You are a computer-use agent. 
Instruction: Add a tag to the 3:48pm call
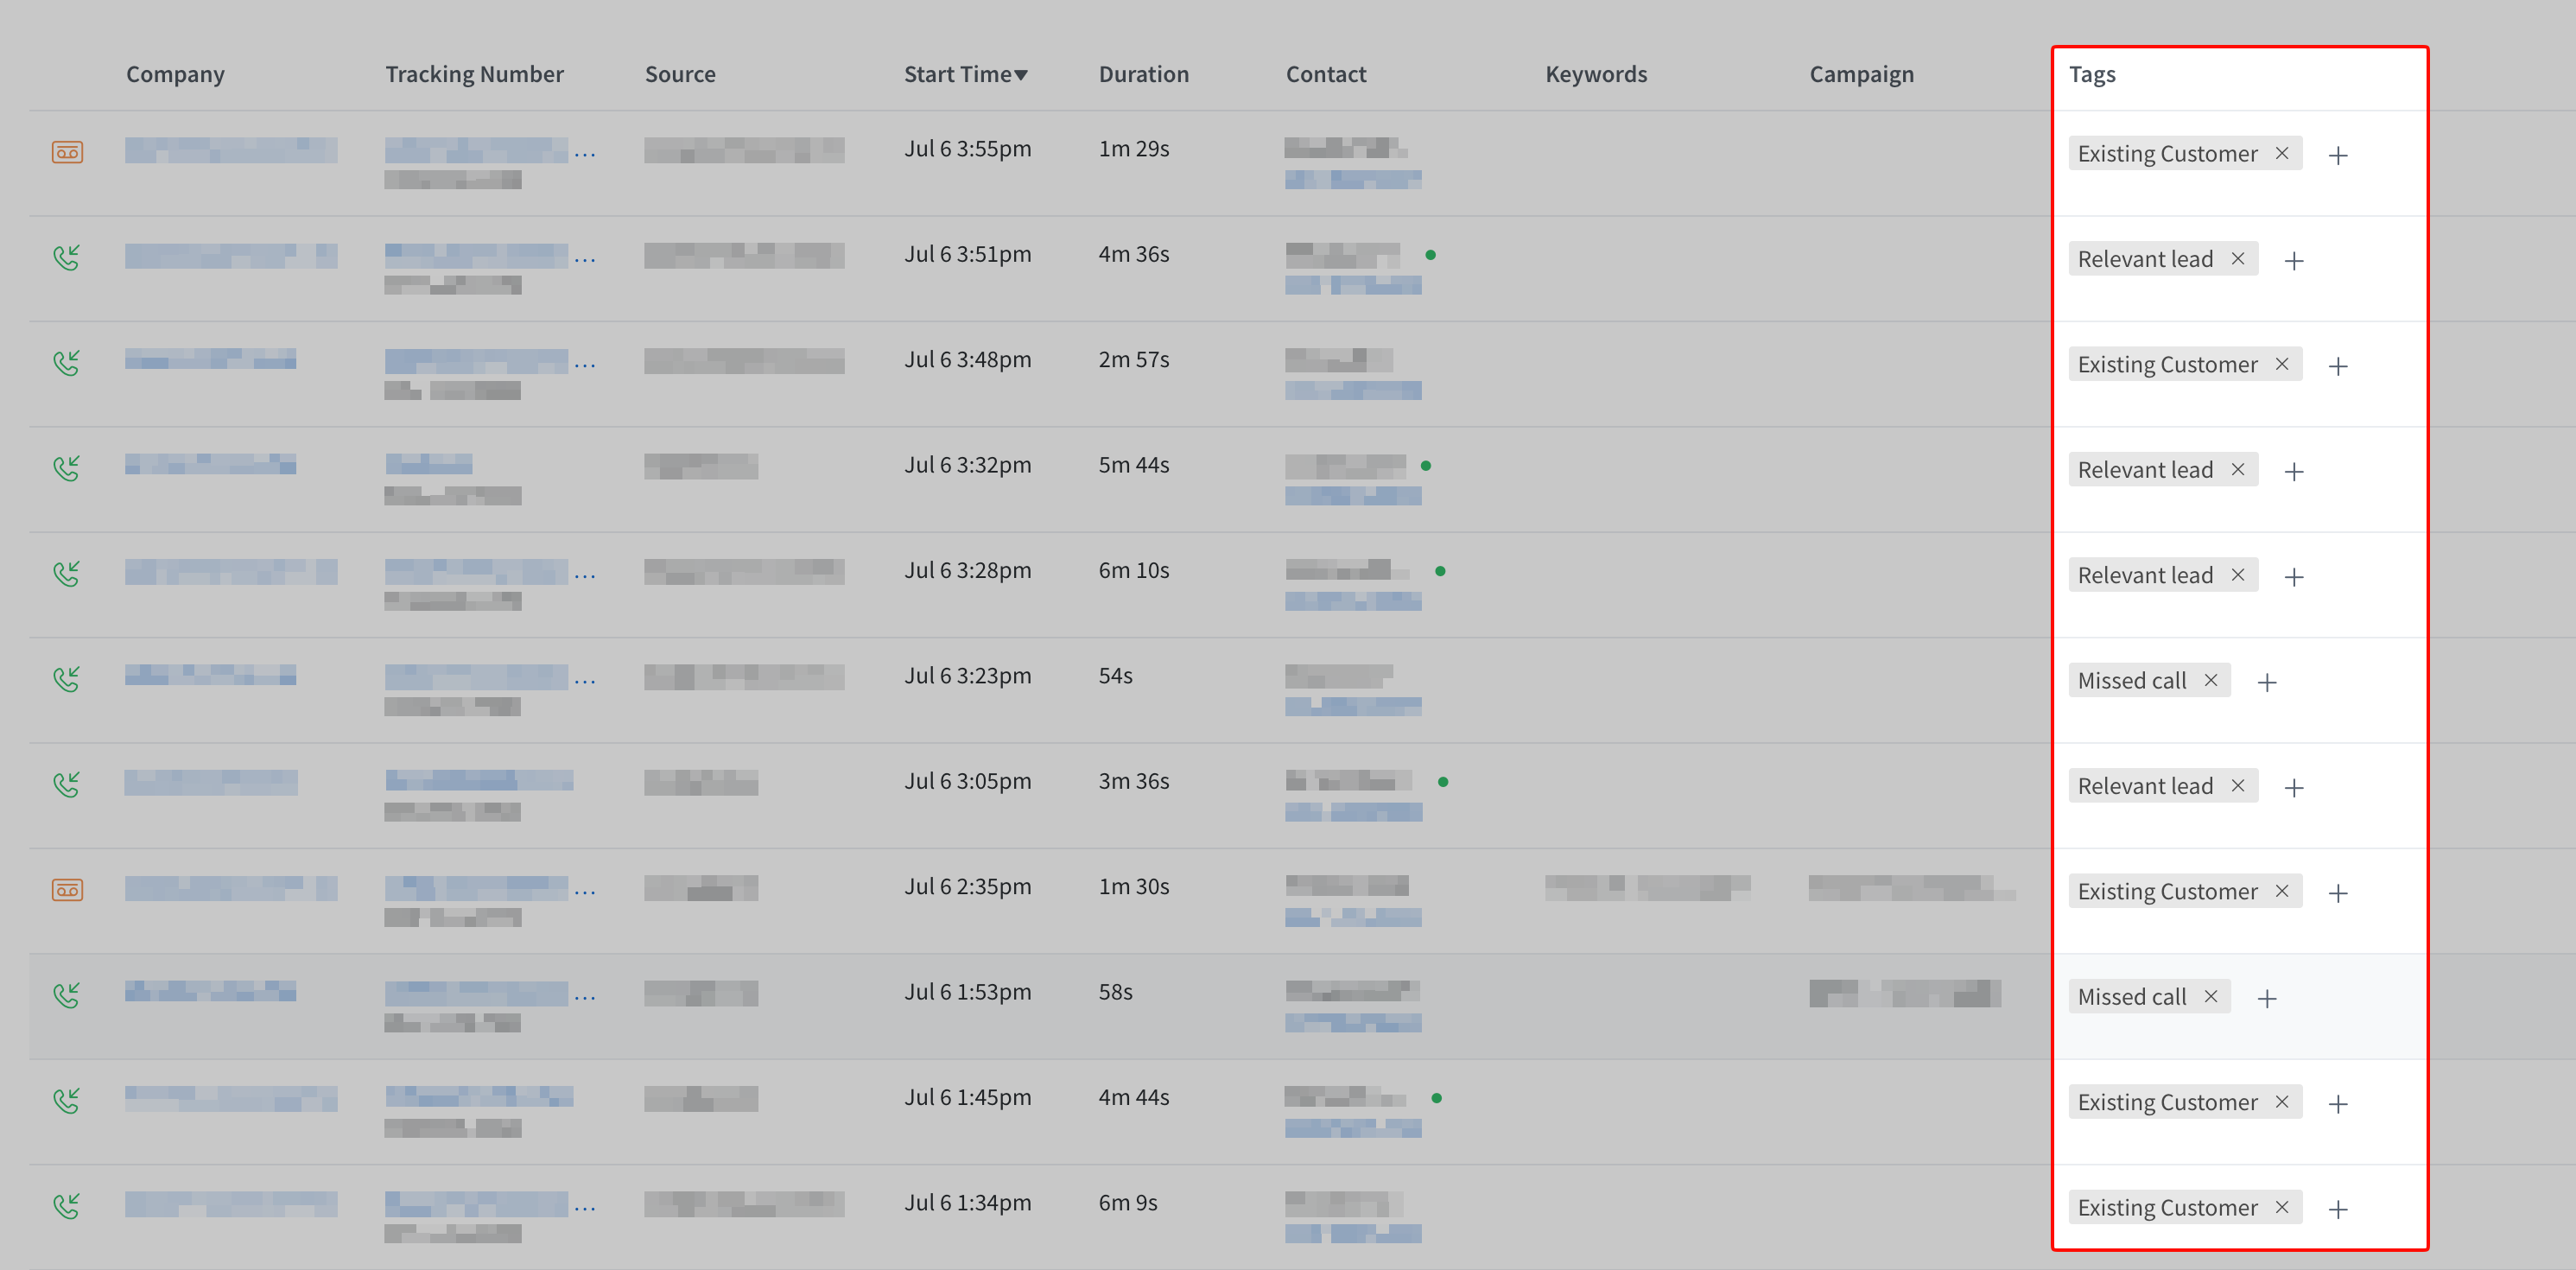(2338, 366)
